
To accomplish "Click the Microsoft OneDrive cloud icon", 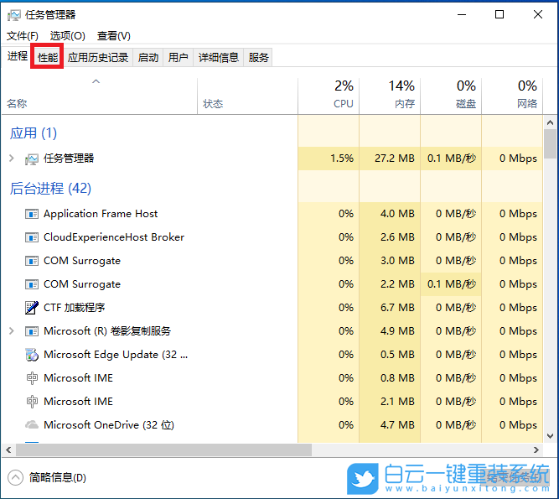I will [32, 425].
